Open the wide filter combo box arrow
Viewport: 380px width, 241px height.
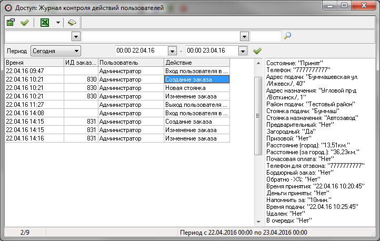[244, 36]
